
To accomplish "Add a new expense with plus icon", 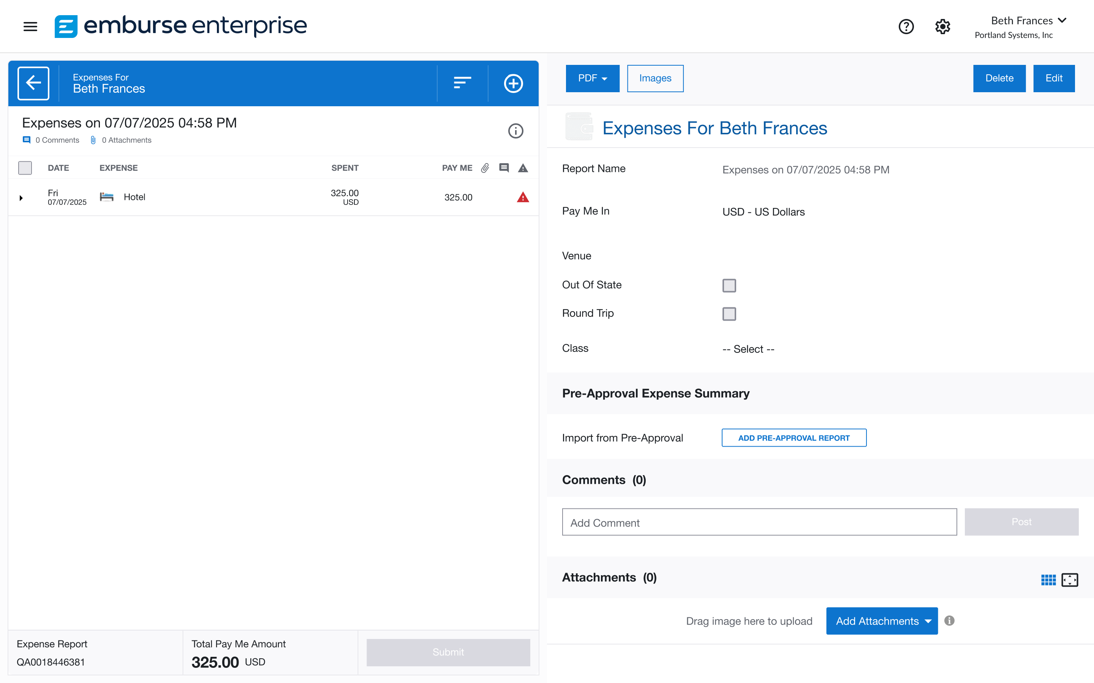I will [513, 83].
